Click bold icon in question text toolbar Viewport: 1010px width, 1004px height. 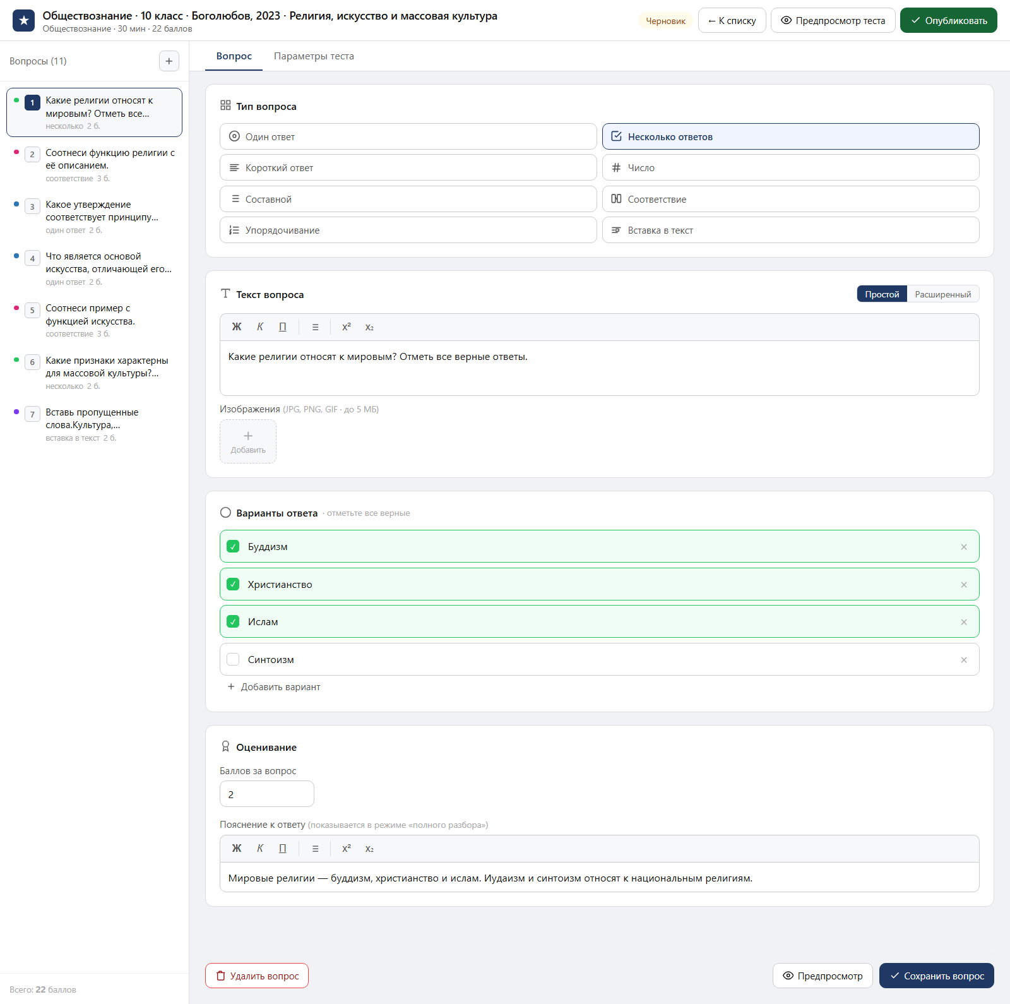[x=237, y=327]
